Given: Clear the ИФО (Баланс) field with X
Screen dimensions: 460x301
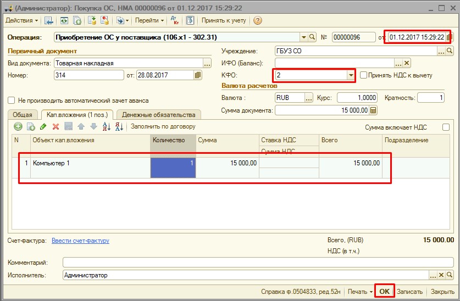Looking at the screenshot, I should coord(407,63).
